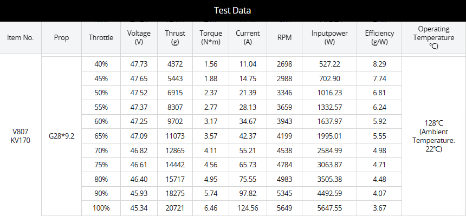This screenshot has height=216, width=466.
Task: Select the Efficiency (g/W) header
Action: (x=379, y=38)
